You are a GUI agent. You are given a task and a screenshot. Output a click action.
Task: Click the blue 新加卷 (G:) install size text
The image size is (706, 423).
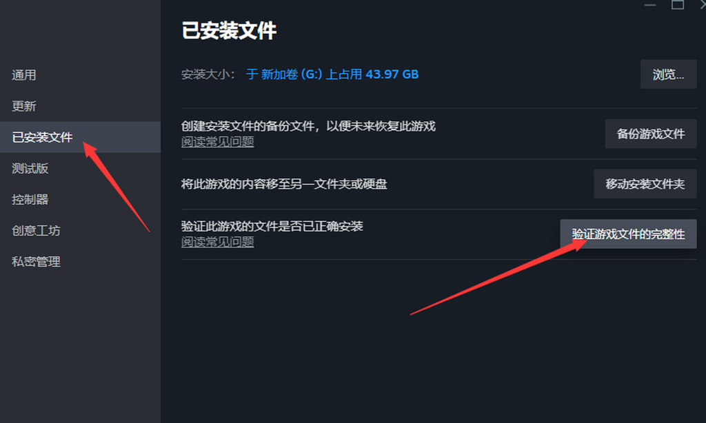(332, 74)
